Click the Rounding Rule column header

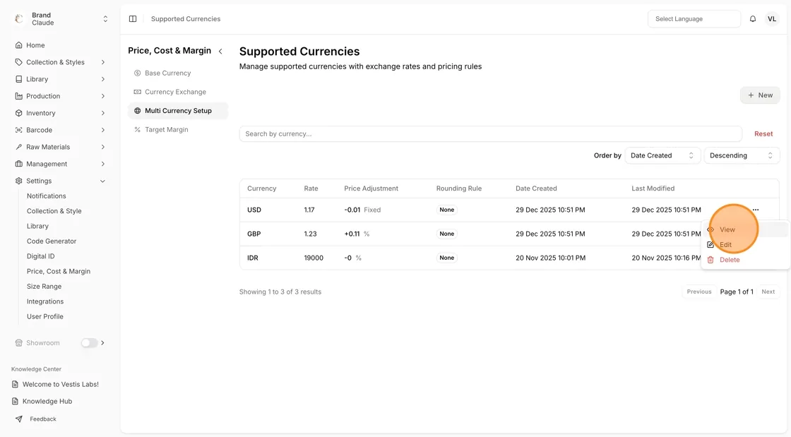point(458,188)
